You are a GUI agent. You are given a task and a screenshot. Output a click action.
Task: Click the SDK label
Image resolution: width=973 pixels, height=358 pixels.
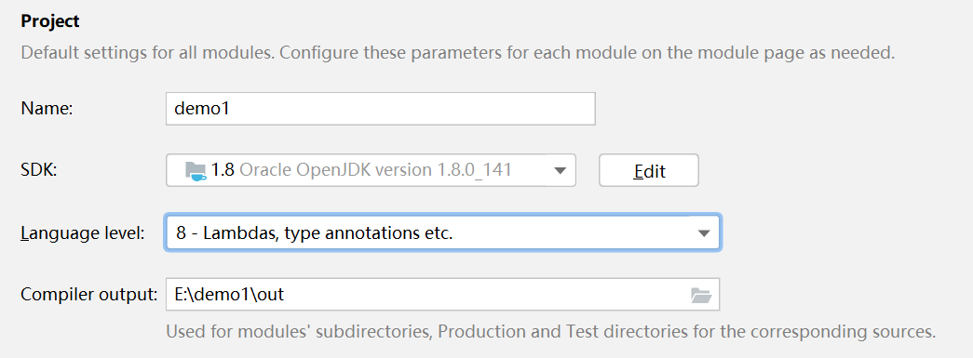[x=38, y=170]
